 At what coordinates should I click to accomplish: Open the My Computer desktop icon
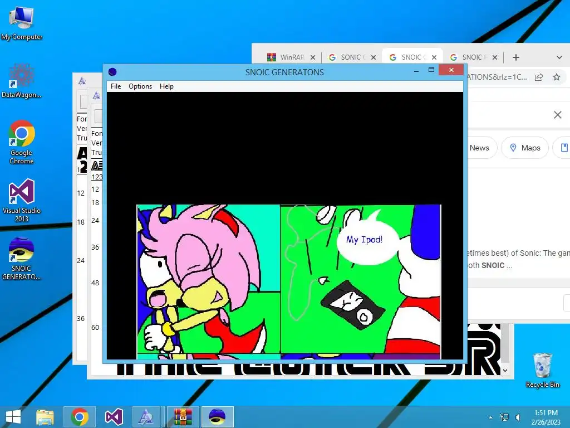tap(22, 22)
